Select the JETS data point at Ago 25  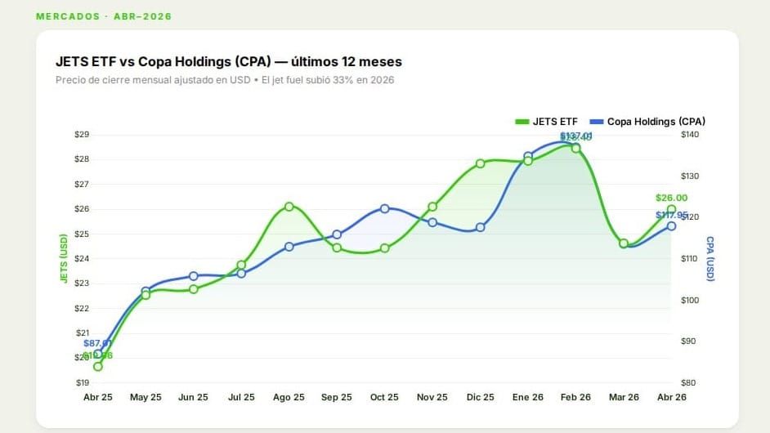[x=289, y=207]
